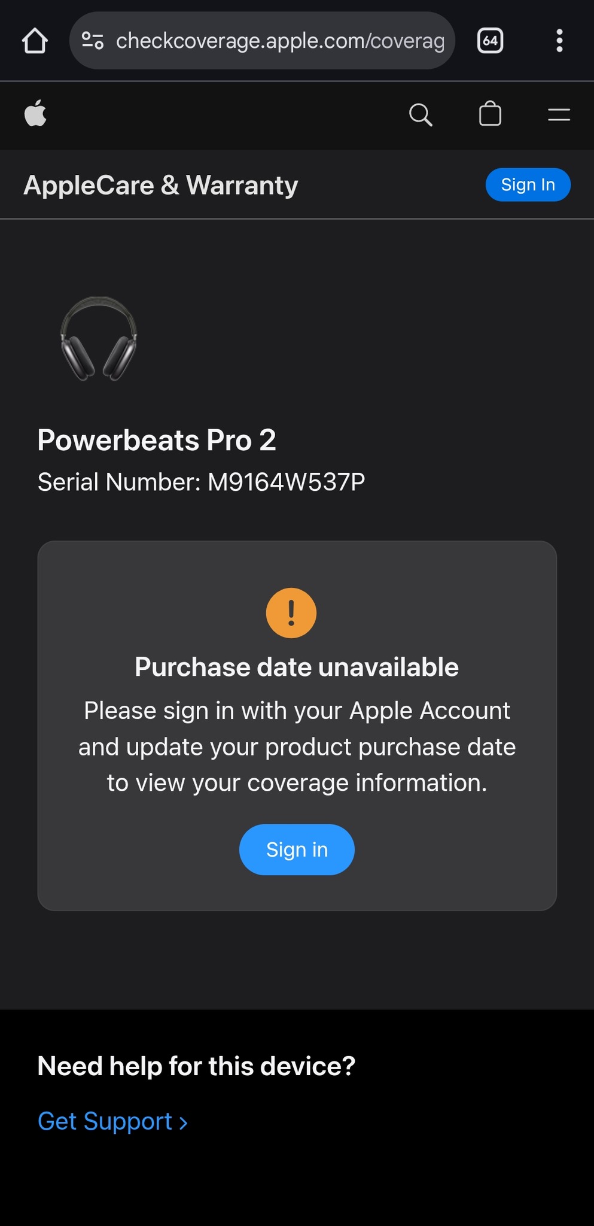
Task: Select the Powerbeats Pro 2 title
Action: tap(157, 440)
